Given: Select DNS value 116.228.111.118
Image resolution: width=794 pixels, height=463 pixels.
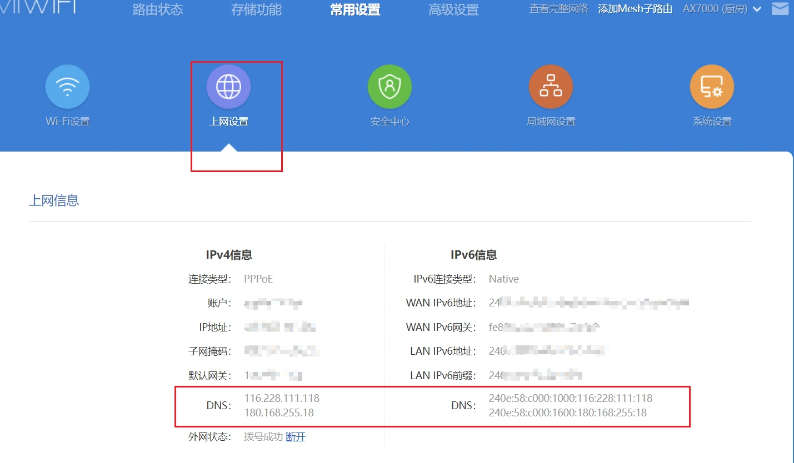Looking at the screenshot, I should pos(282,398).
